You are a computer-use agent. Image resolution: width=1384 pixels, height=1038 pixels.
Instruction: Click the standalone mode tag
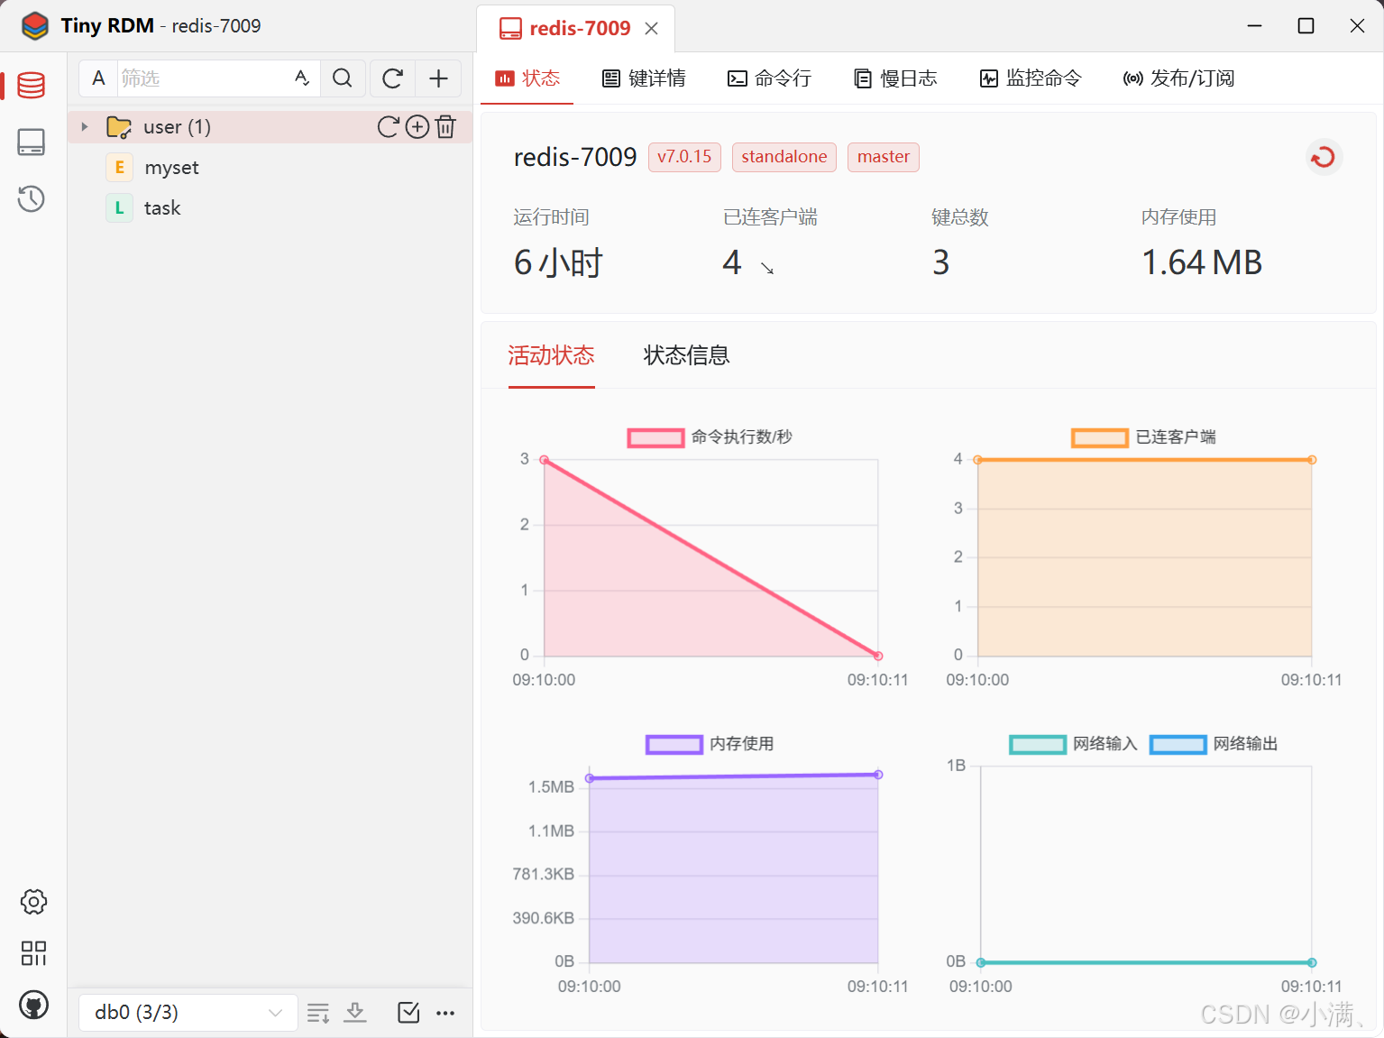(784, 157)
